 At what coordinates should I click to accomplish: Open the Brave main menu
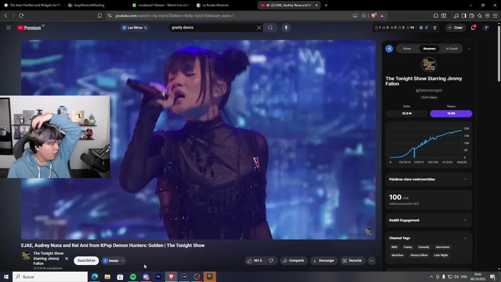pos(495,16)
